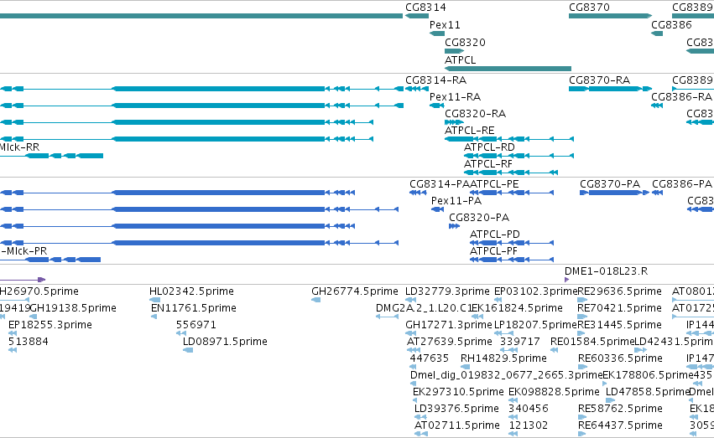Click the CG8314 gene label
This screenshot has width=714, height=438.
tap(425, 8)
